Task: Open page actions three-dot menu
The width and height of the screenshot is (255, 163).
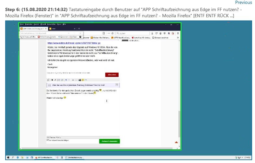Action: tap(109, 33)
